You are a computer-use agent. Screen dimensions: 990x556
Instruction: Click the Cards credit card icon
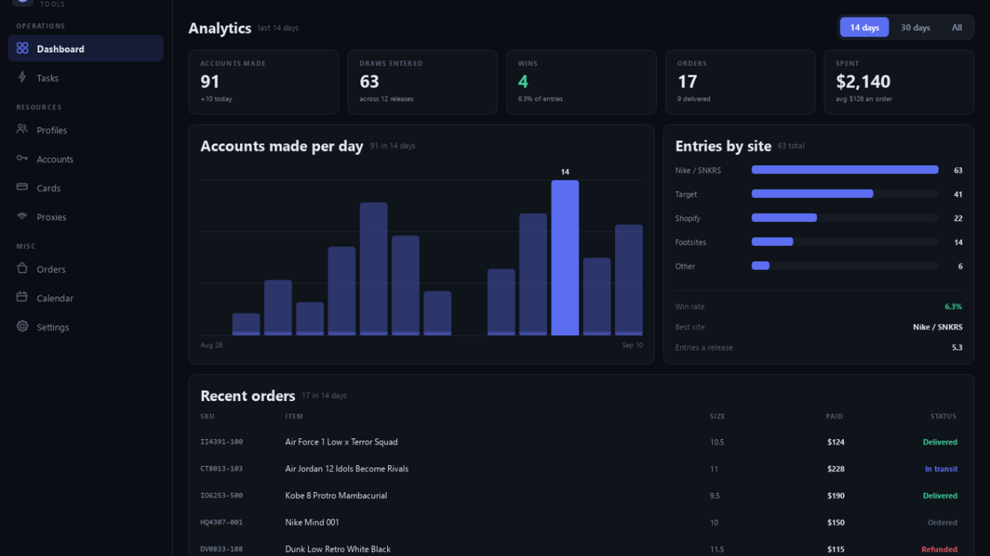pos(22,187)
